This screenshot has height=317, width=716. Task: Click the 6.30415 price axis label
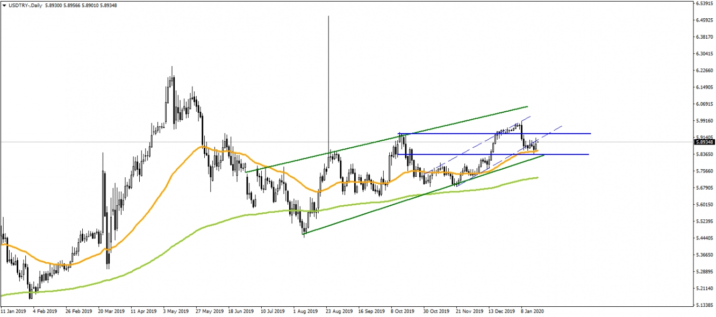click(704, 54)
